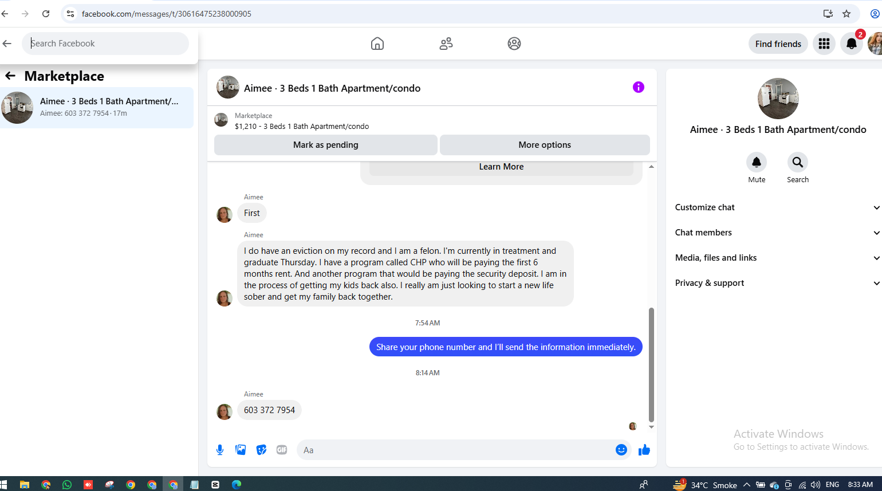Attach a photo file to the message
The height and width of the screenshot is (491, 882).
[x=241, y=450]
